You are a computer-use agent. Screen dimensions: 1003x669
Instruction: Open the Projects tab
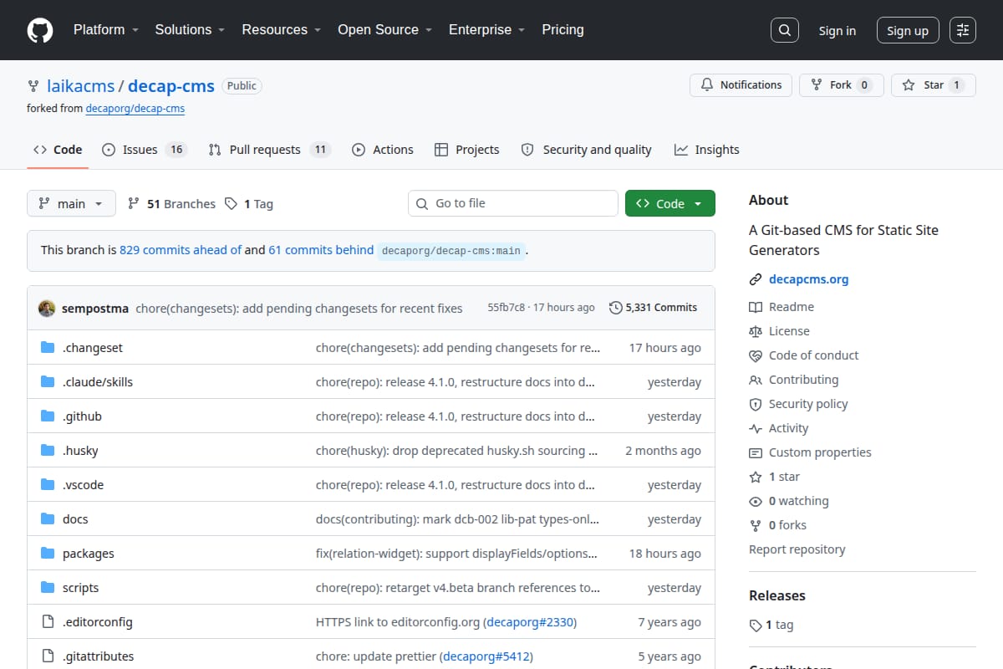(x=467, y=150)
